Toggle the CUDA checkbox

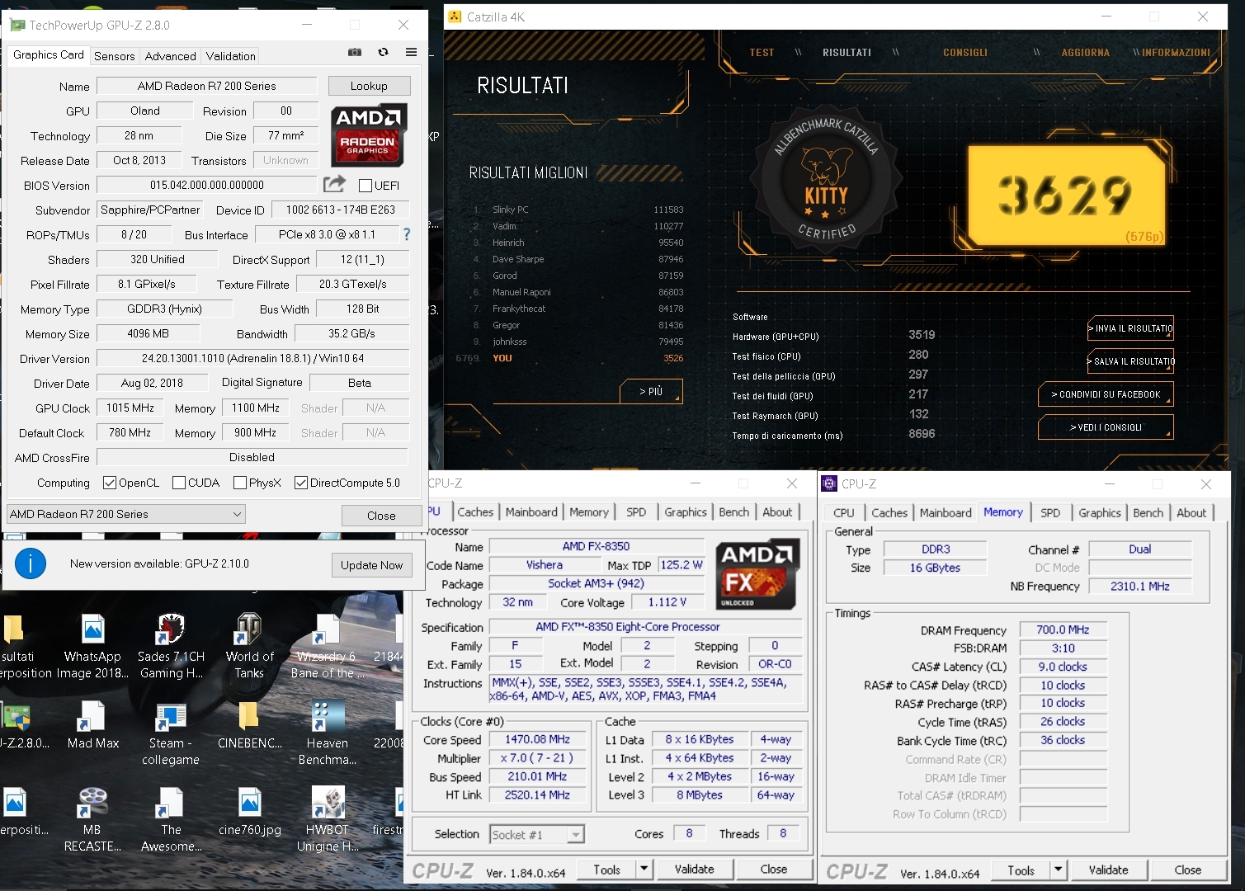(178, 483)
